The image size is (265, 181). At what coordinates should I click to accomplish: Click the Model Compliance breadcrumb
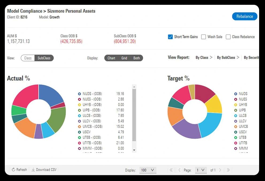point(25,11)
